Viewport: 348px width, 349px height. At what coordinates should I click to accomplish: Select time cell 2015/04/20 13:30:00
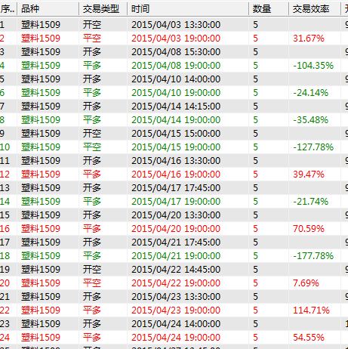(x=176, y=215)
